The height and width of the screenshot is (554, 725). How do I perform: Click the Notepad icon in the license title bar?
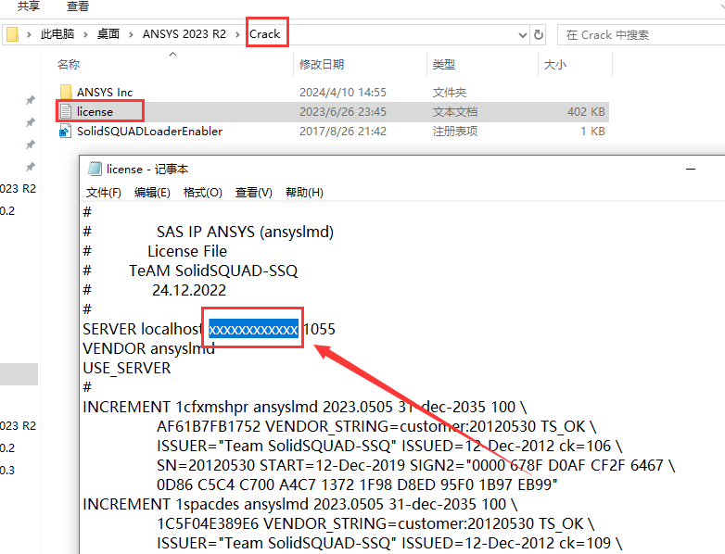95,170
